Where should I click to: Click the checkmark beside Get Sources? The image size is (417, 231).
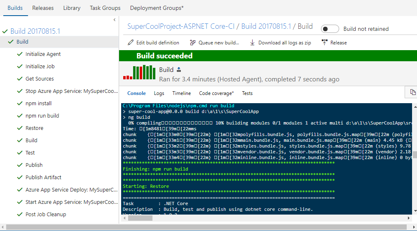coord(20,79)
